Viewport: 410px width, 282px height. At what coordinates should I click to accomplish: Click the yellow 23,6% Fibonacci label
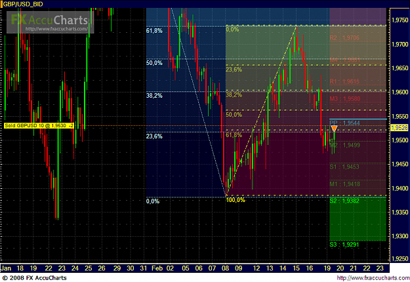click(x=234, y=70)
